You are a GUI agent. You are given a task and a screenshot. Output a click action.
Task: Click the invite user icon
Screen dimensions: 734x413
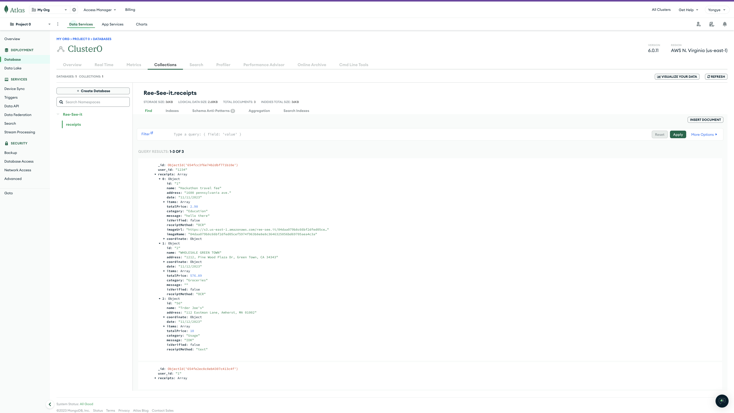pyautogui.click(x=698, y=24)
